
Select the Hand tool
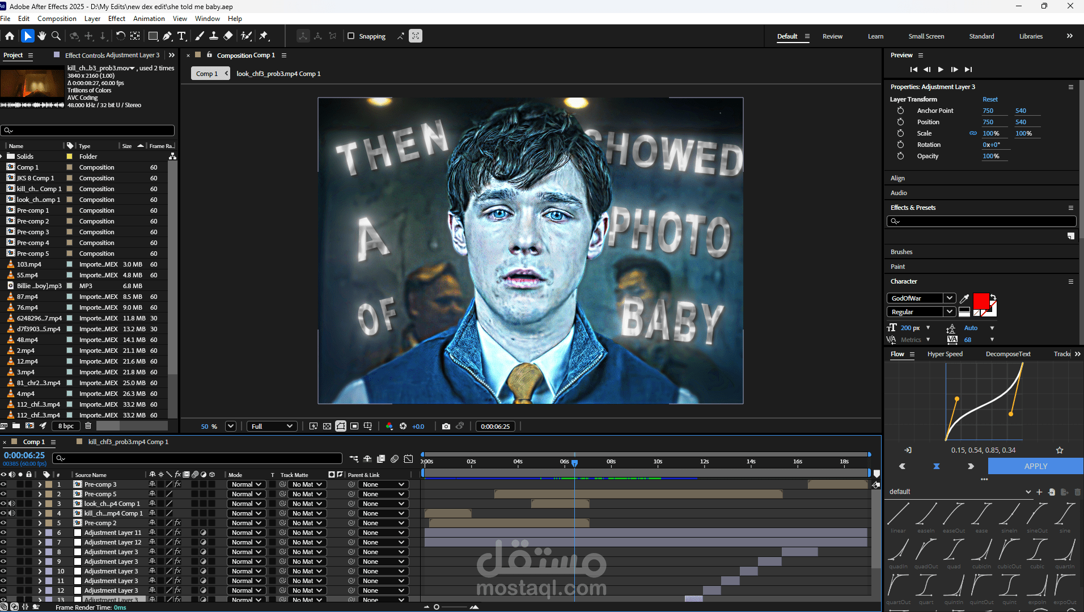point(41,36)
